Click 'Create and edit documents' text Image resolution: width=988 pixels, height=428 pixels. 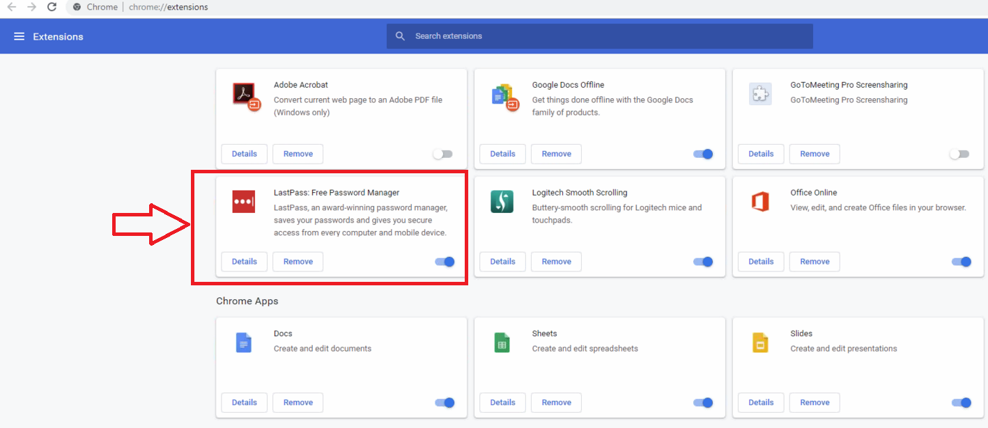[x=323, y=349]
